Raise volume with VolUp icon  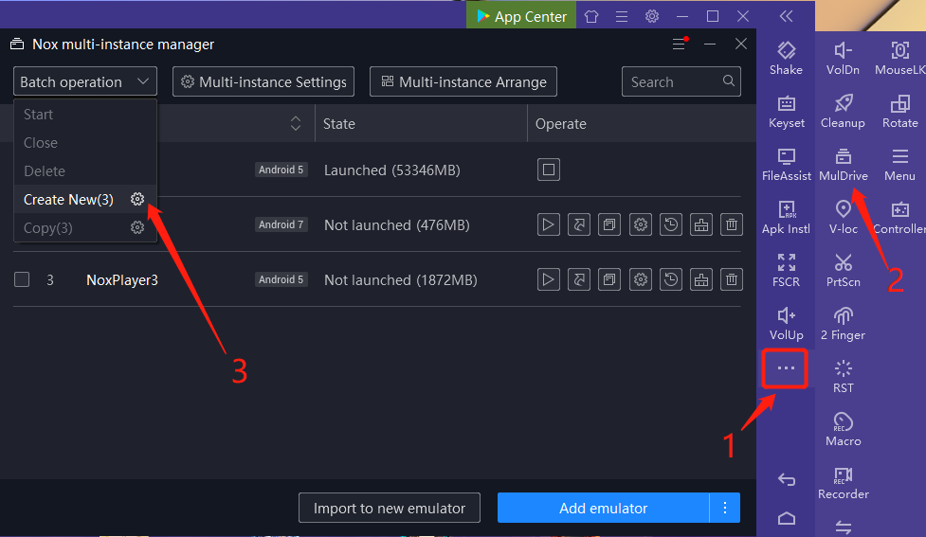pos(786,315)
